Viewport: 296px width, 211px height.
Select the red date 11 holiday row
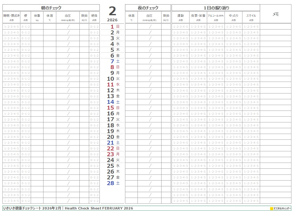click(x=113, y=84)
